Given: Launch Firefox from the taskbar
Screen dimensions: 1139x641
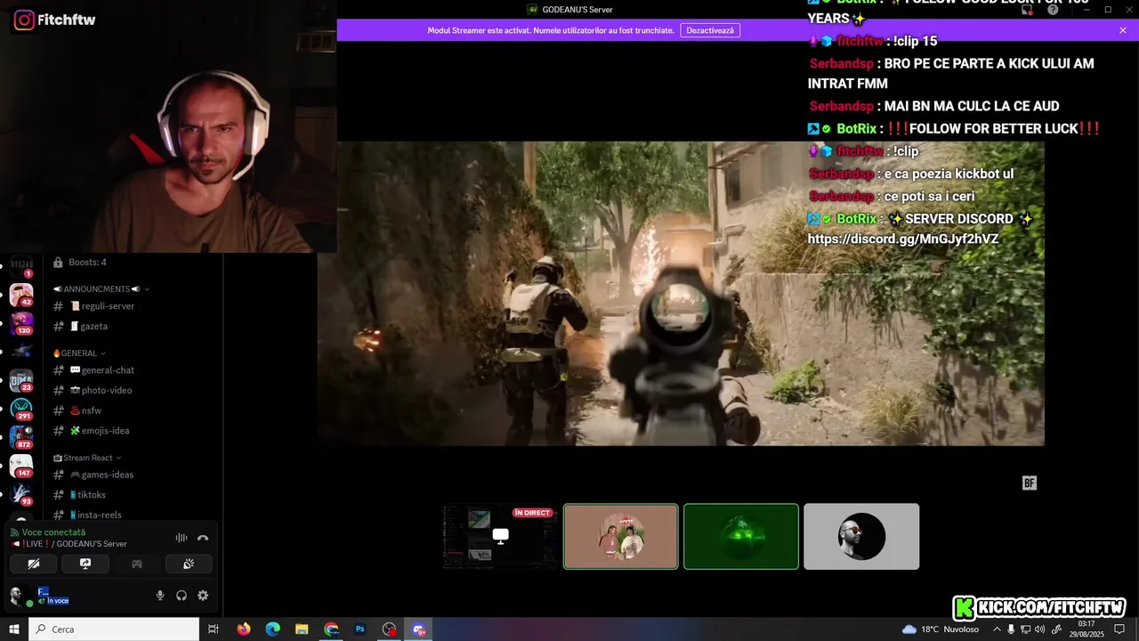Looking at the screenshot, I should 244,629.
